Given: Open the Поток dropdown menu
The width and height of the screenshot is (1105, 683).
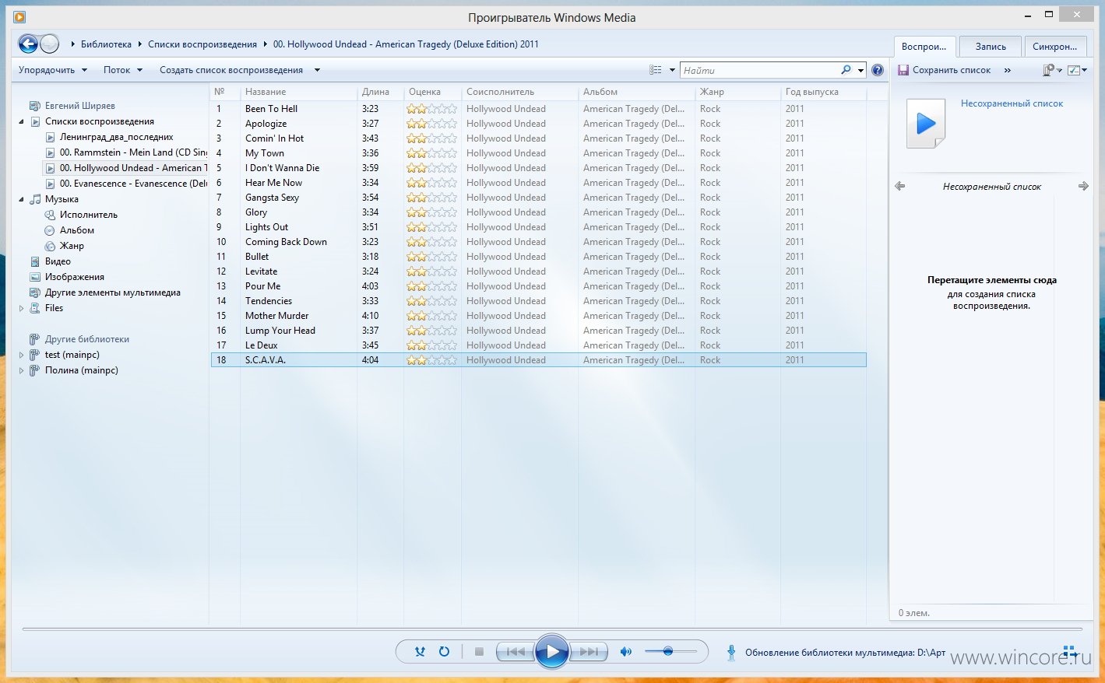Looking at the screenshot, I should (123, 70).
